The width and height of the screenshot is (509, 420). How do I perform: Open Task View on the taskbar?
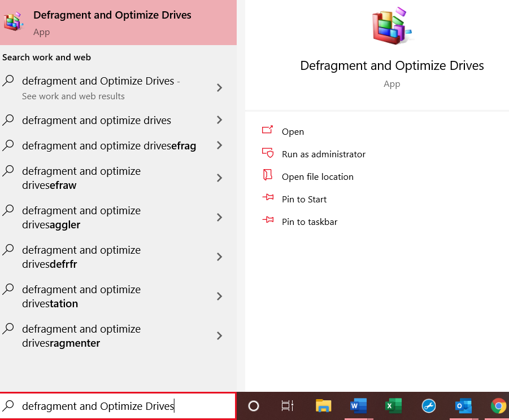(288, 406)
